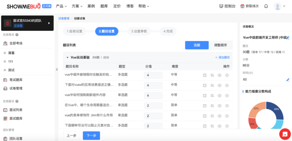292x141 pixels.
Task: Click dice icon on first question row
Action: 205,75
